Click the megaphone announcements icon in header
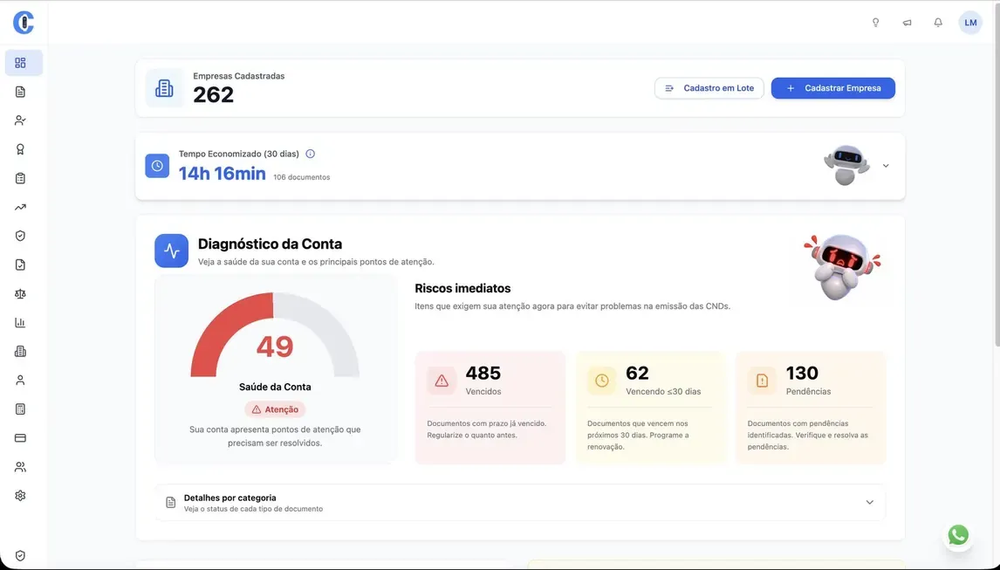The image size is (1000, 570). point(907,23)
